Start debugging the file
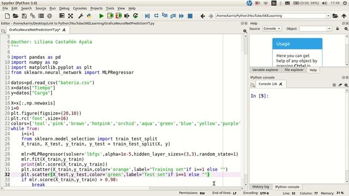The height and width of the screenshot is (196, 349). tap(147, 16)
